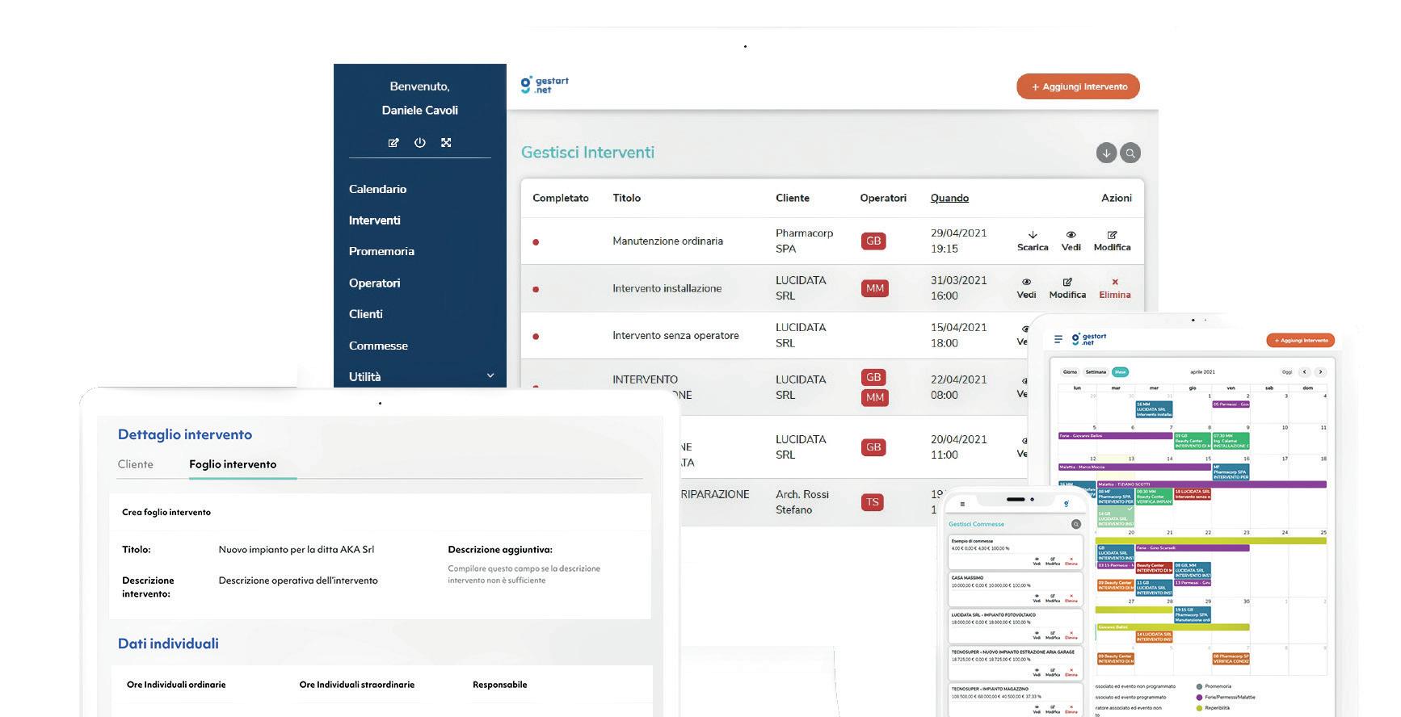Click the GB operator badge for Manutenzione ordinaria

(873, 241)
